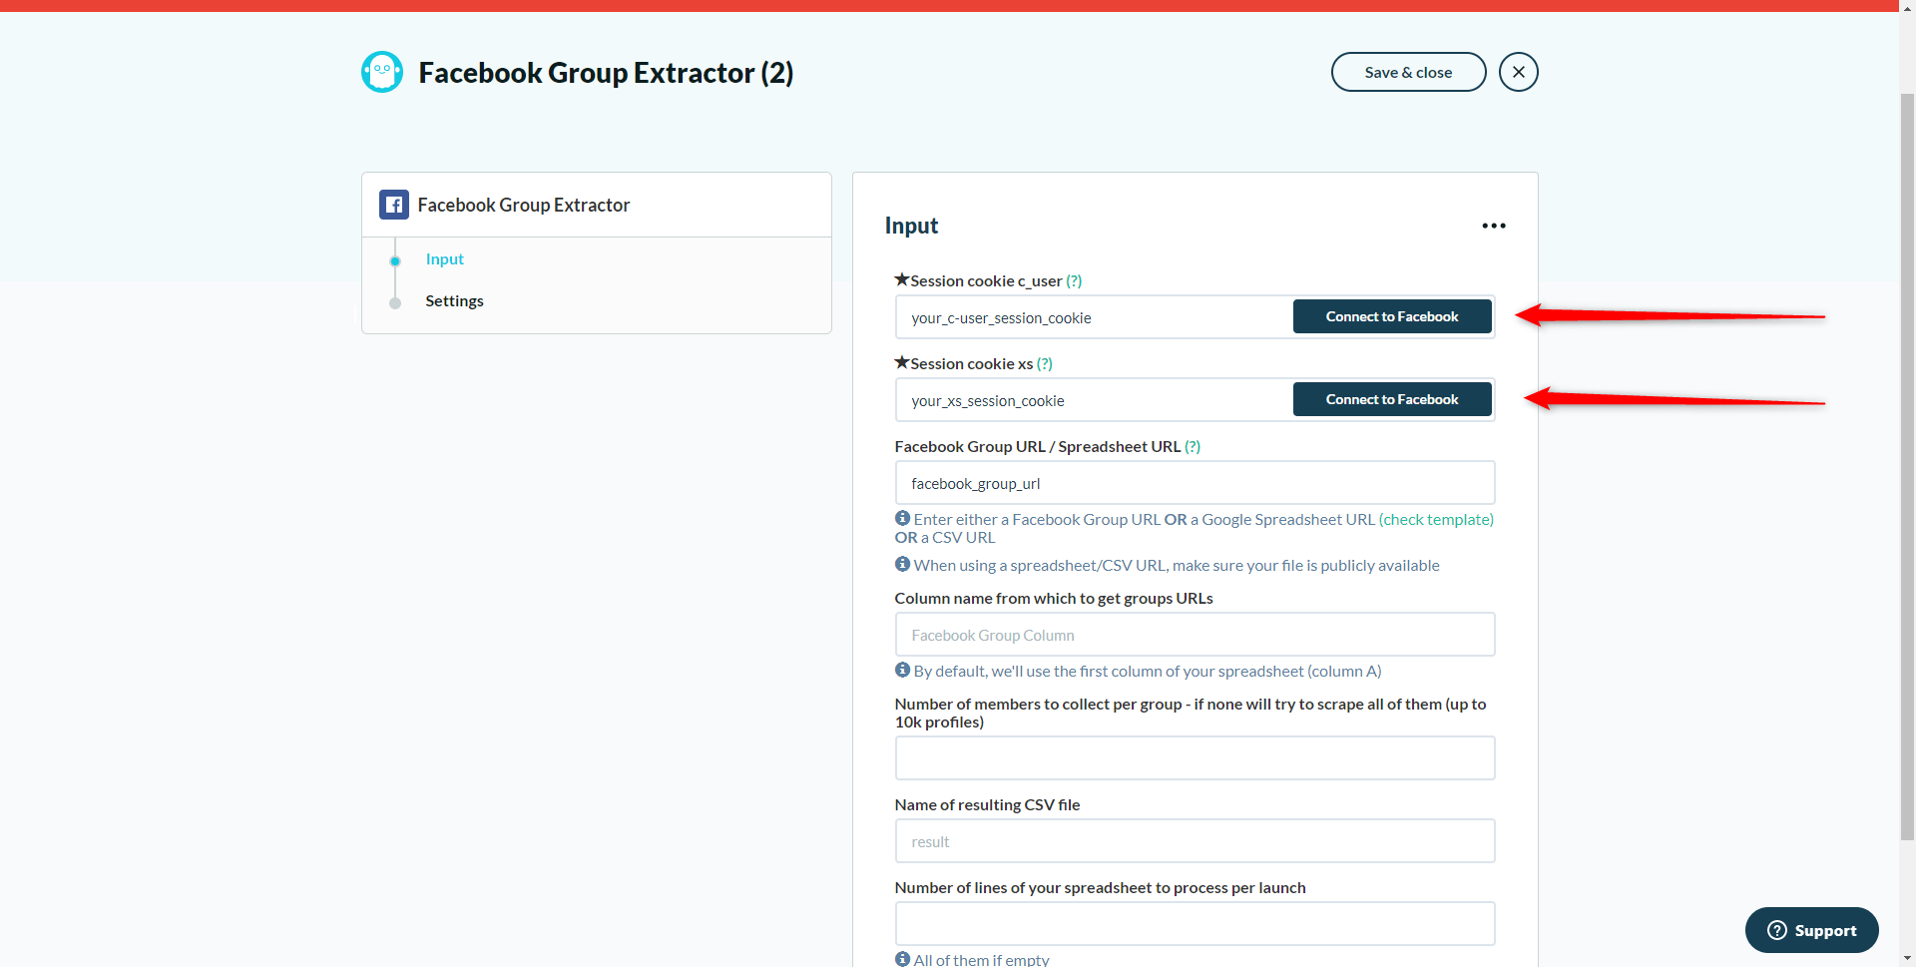Select the Input step in the sidebar

(x=444, y=259)
